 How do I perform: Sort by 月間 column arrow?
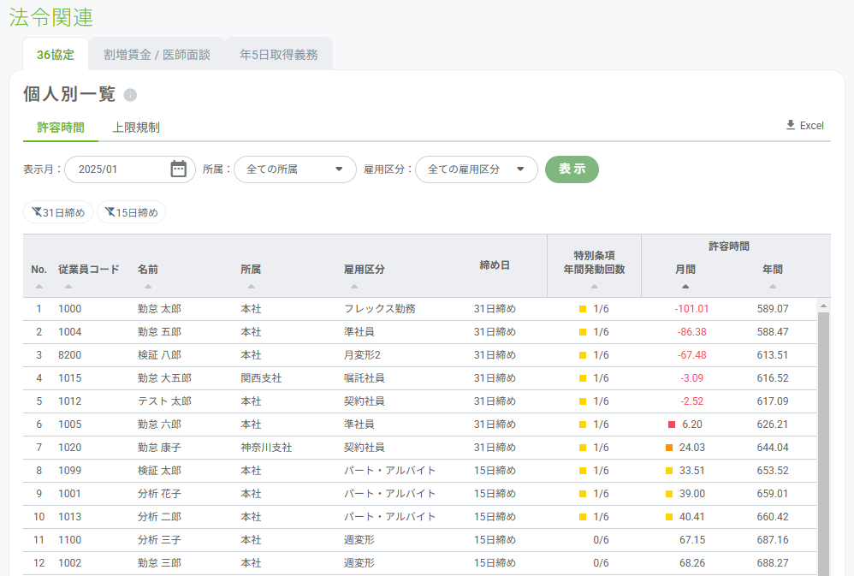tap(685, 287)
